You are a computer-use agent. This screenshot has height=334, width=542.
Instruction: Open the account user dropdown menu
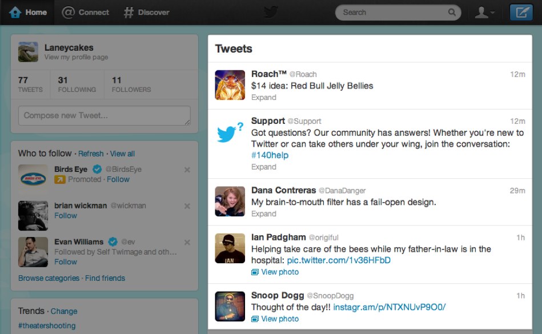tap(484, 13)
